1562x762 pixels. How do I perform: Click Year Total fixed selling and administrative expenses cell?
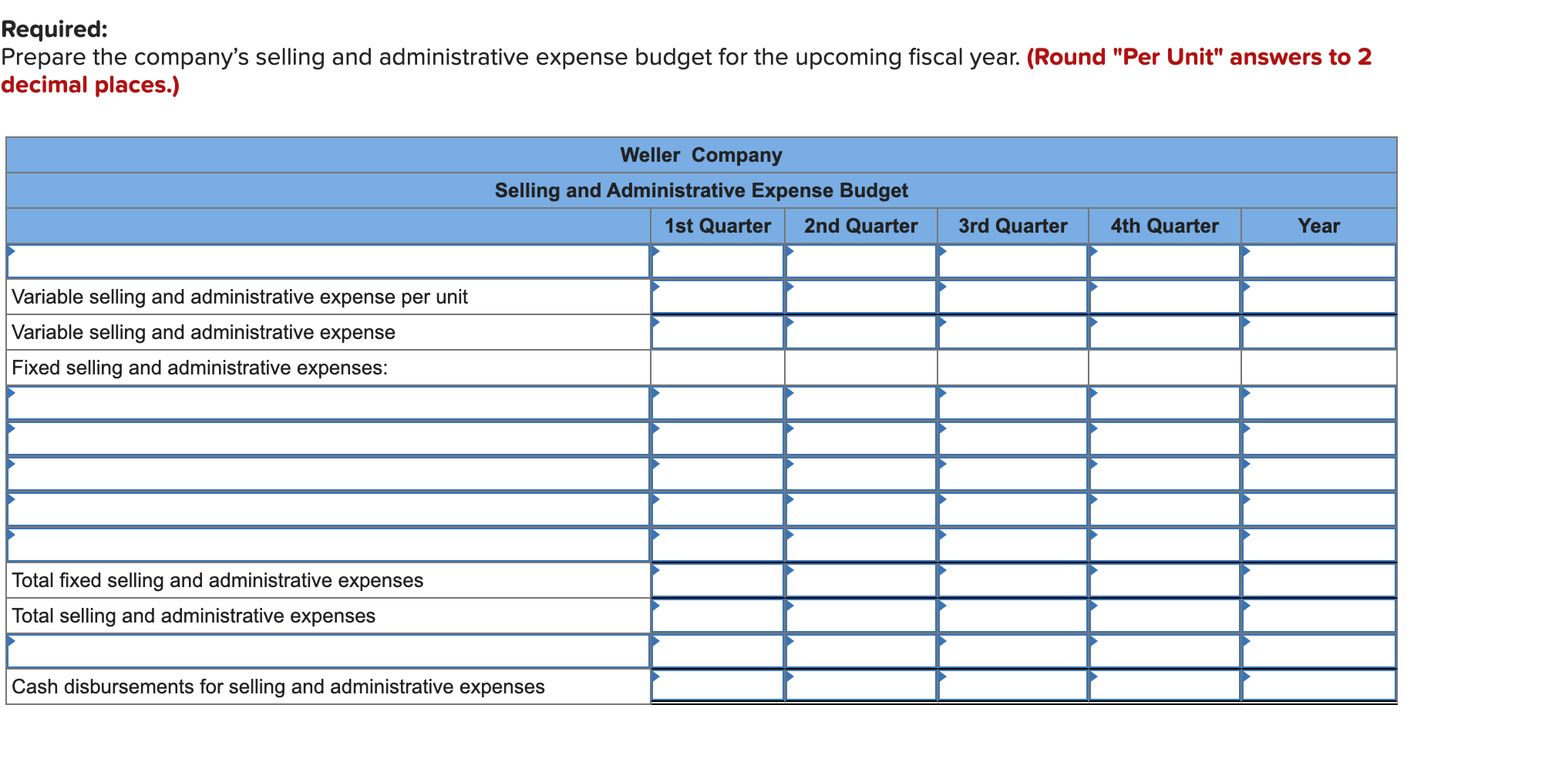pyautogui.click(x=1319, y=580)
